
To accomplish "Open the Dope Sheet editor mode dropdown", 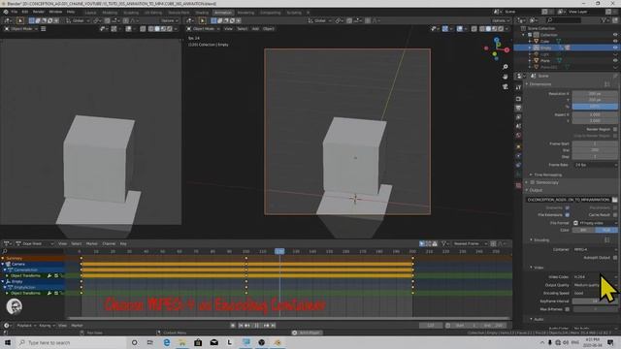I will (35, 243).
